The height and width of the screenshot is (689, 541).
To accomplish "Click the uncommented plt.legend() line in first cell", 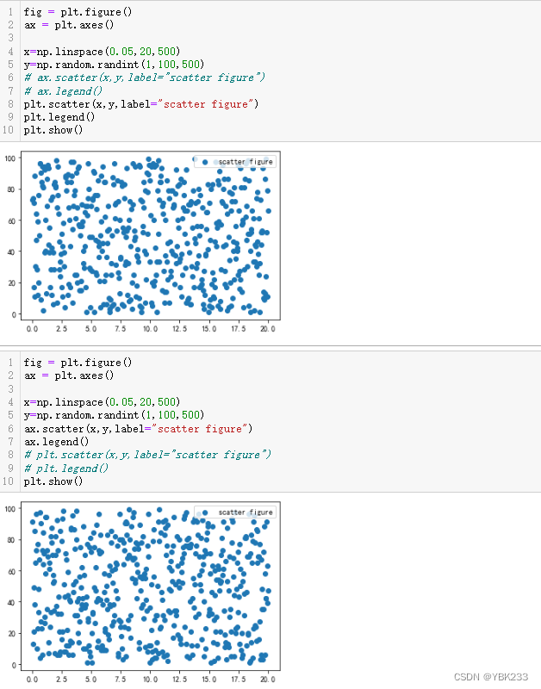I will coord(59,117).
